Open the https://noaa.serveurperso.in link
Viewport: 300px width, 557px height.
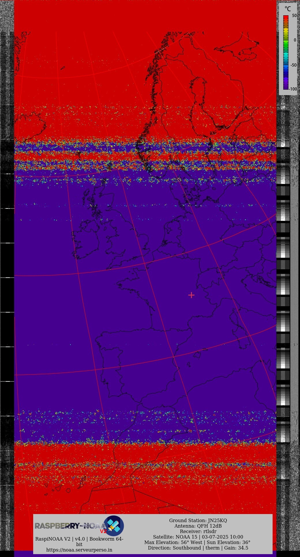(79, 550)
